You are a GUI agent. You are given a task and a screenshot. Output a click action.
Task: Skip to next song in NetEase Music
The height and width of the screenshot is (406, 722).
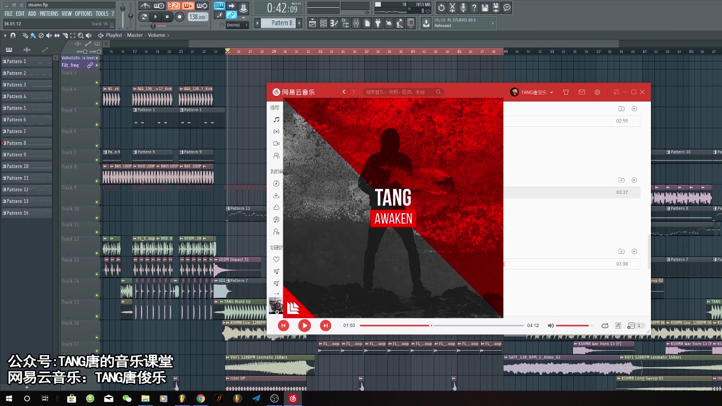coord(325,325)
